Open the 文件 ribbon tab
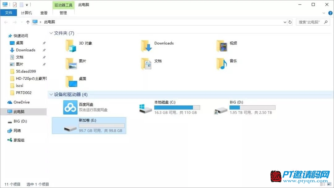The height and width of the screenshot is (188, 334). tap(9, 13)
